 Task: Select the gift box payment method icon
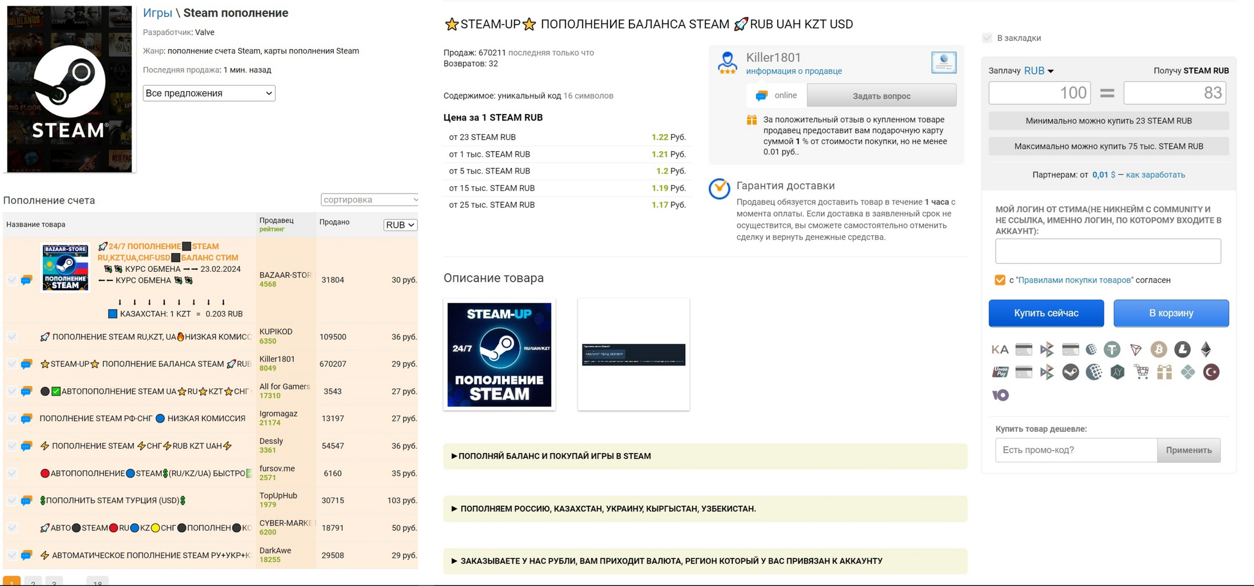point(1164,372)
